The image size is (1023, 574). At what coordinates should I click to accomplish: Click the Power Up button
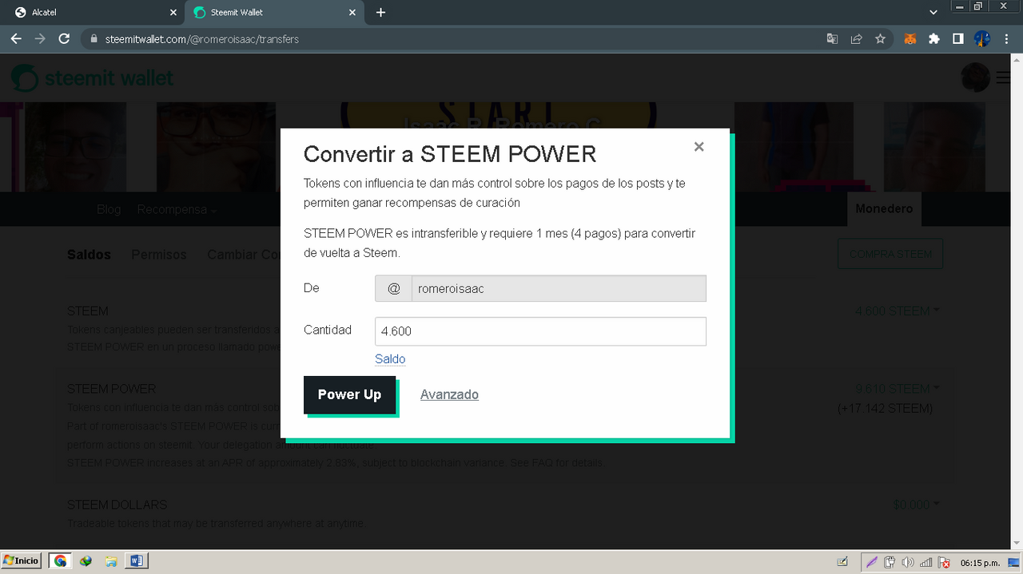(349, 394)
